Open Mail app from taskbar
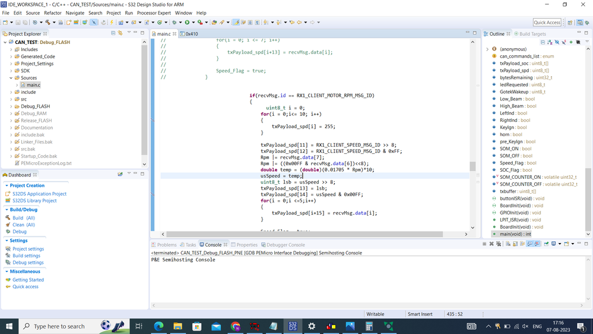The width and height of the screenshot is (593, 334). [x=216, y=326]
